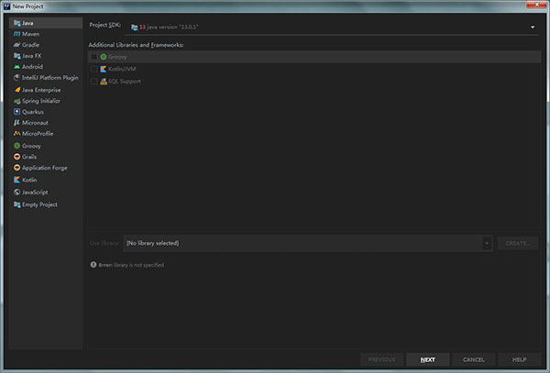The height and width of the screenshot is (373, 550).
Task: Select the Grails icon
Action: [x=16, y=157]
